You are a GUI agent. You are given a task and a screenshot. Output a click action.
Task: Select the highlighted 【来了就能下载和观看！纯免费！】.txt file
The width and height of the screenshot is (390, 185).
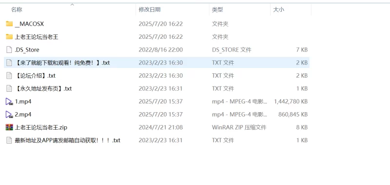(x=156, y=63)
